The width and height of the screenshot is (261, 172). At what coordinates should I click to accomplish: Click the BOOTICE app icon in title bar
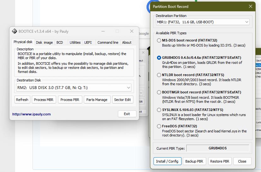point(14,31)
